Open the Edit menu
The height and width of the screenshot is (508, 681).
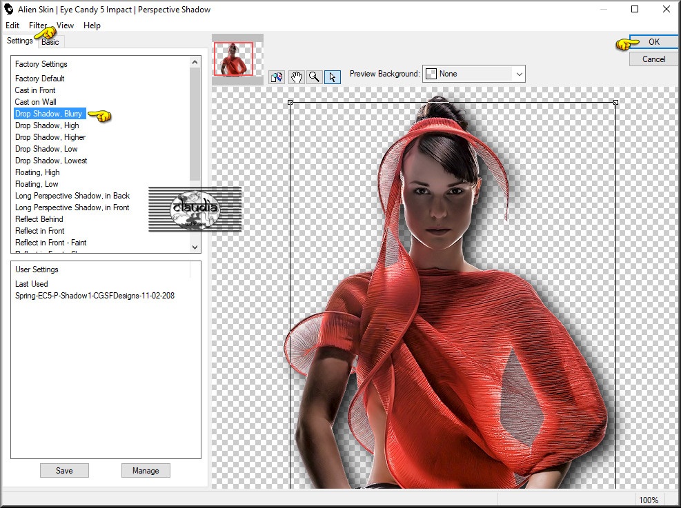click(x=12, y=26)
